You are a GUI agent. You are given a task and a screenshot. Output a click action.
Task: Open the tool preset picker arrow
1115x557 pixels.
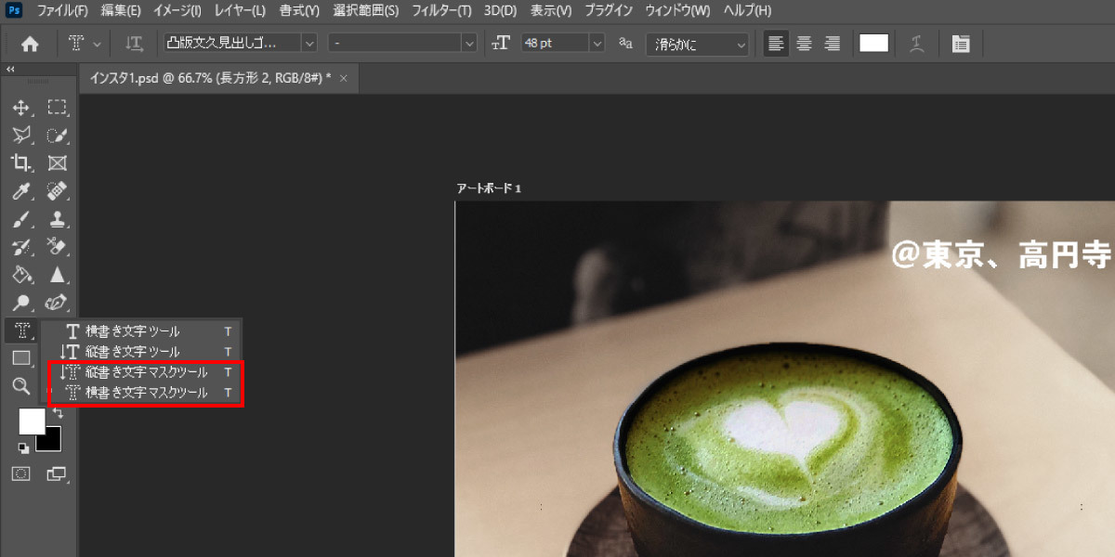[98, 44]
